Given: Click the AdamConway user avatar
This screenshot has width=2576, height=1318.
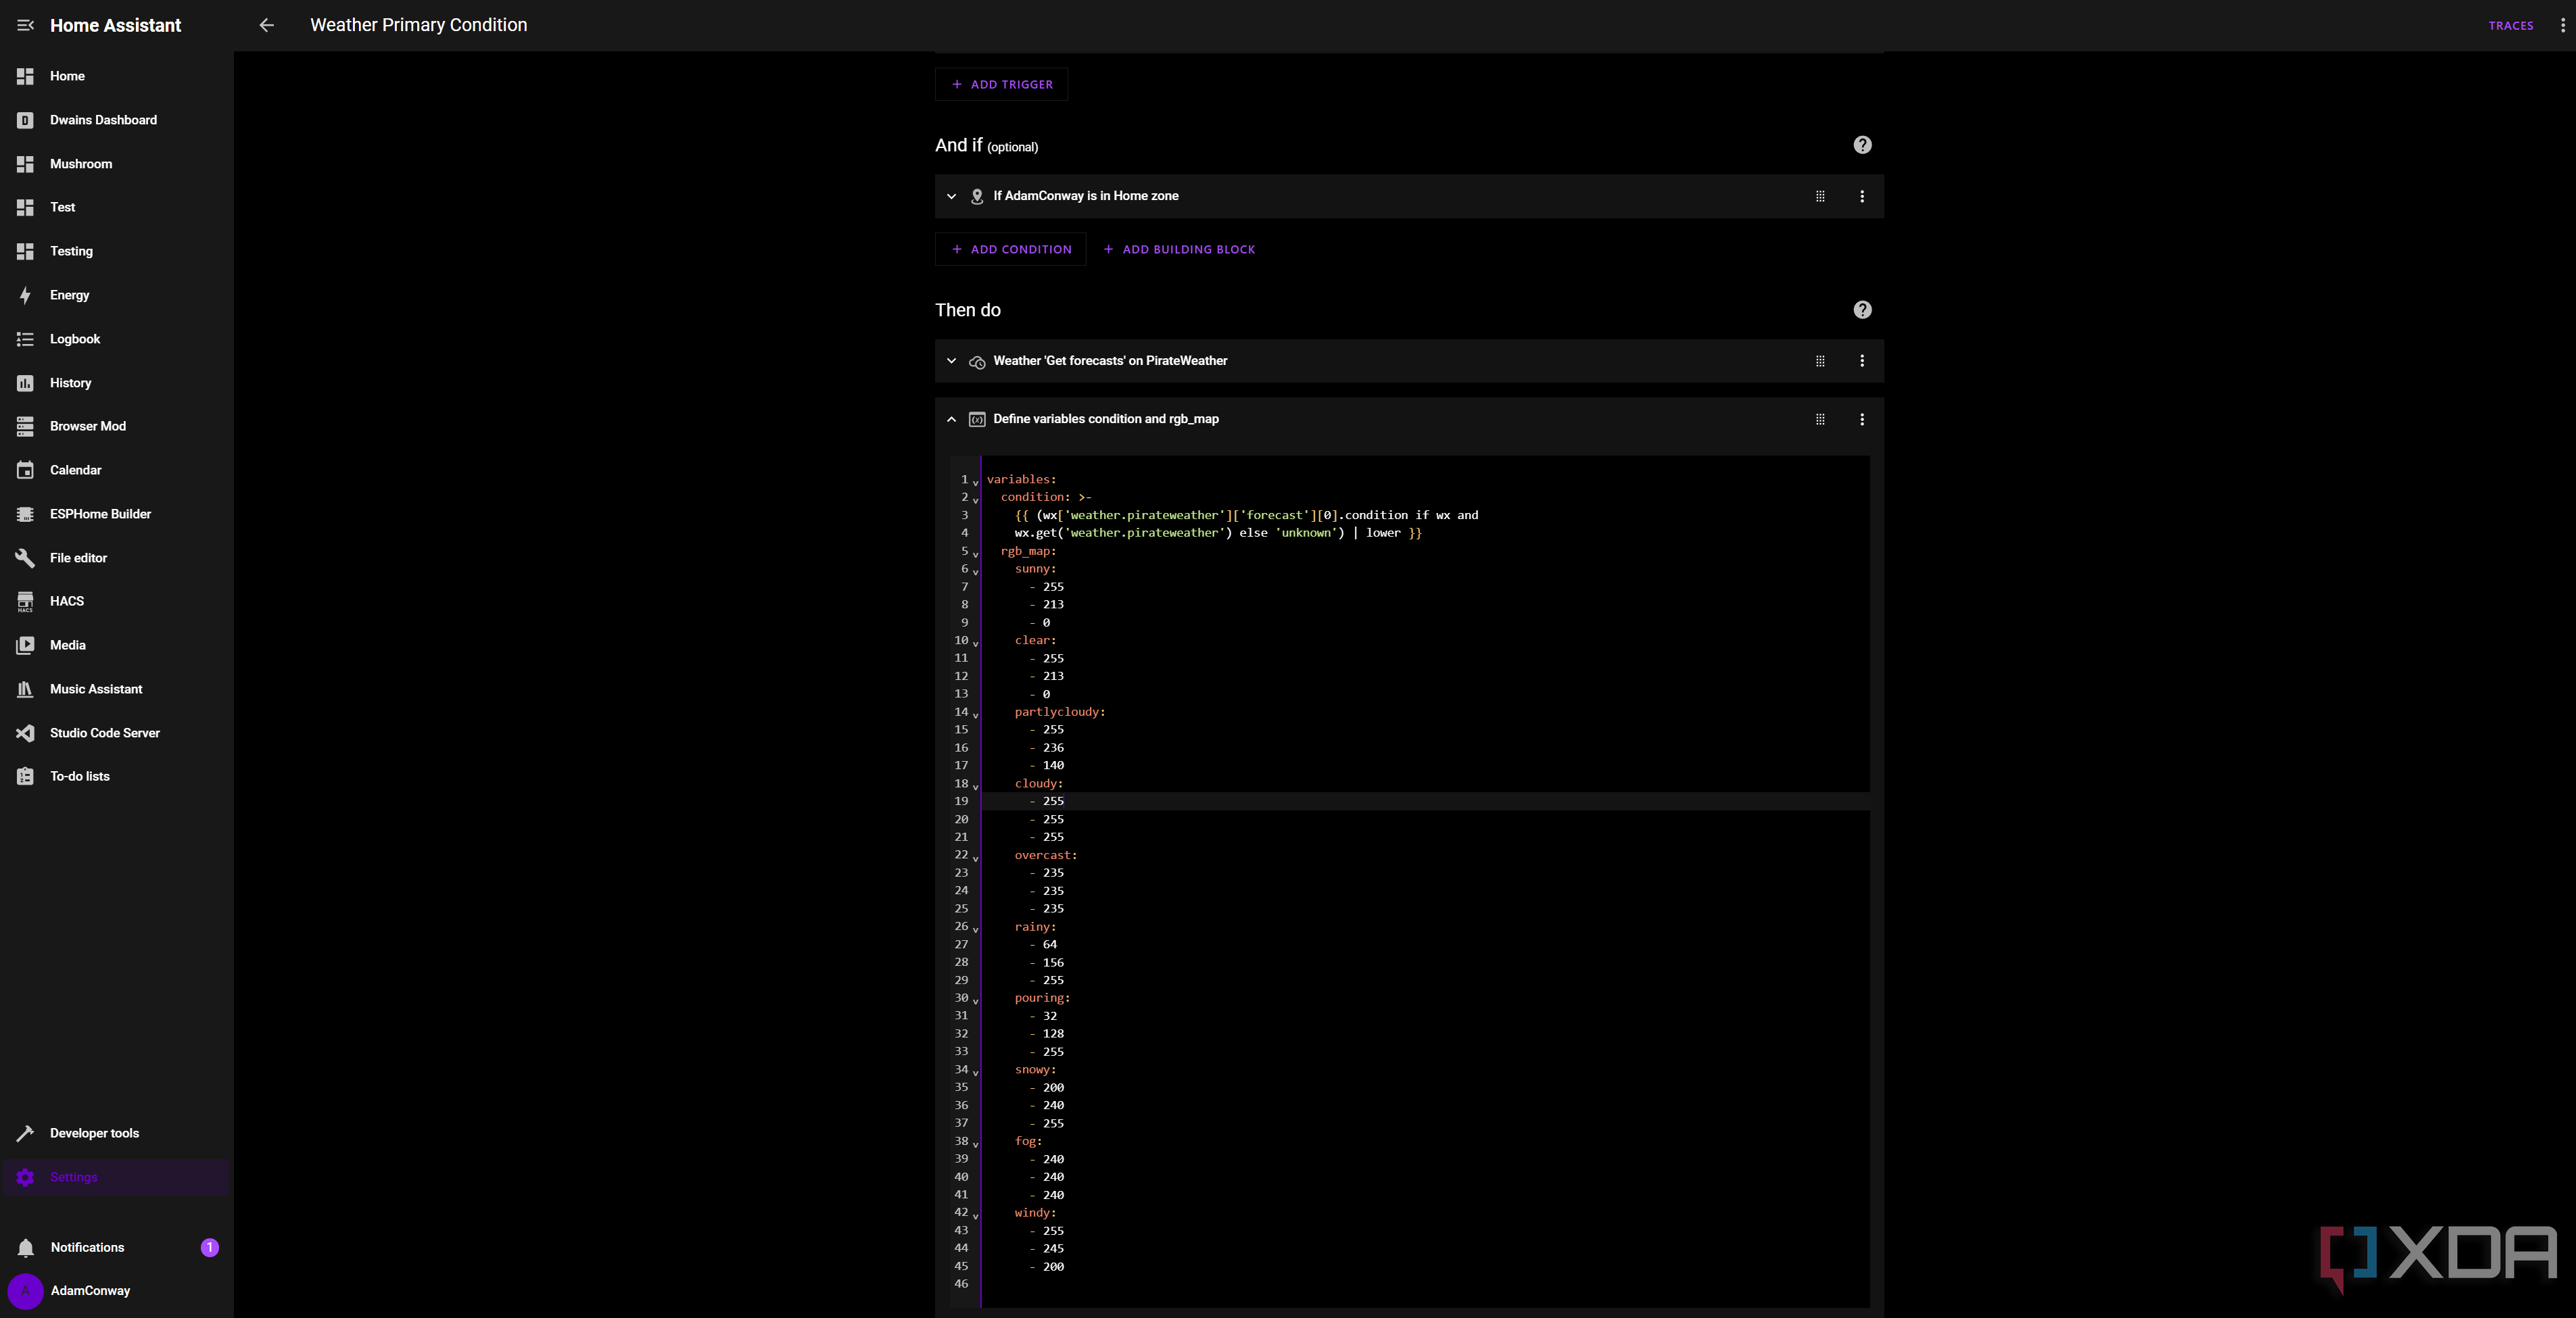Looking at the screenshot, I should click(25, 1291).
